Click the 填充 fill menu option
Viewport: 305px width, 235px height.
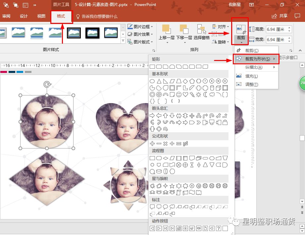point(251,76)
